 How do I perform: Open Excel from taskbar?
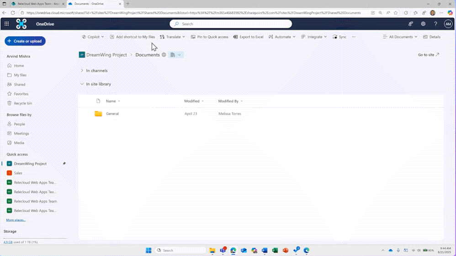[x=275, y=250]
